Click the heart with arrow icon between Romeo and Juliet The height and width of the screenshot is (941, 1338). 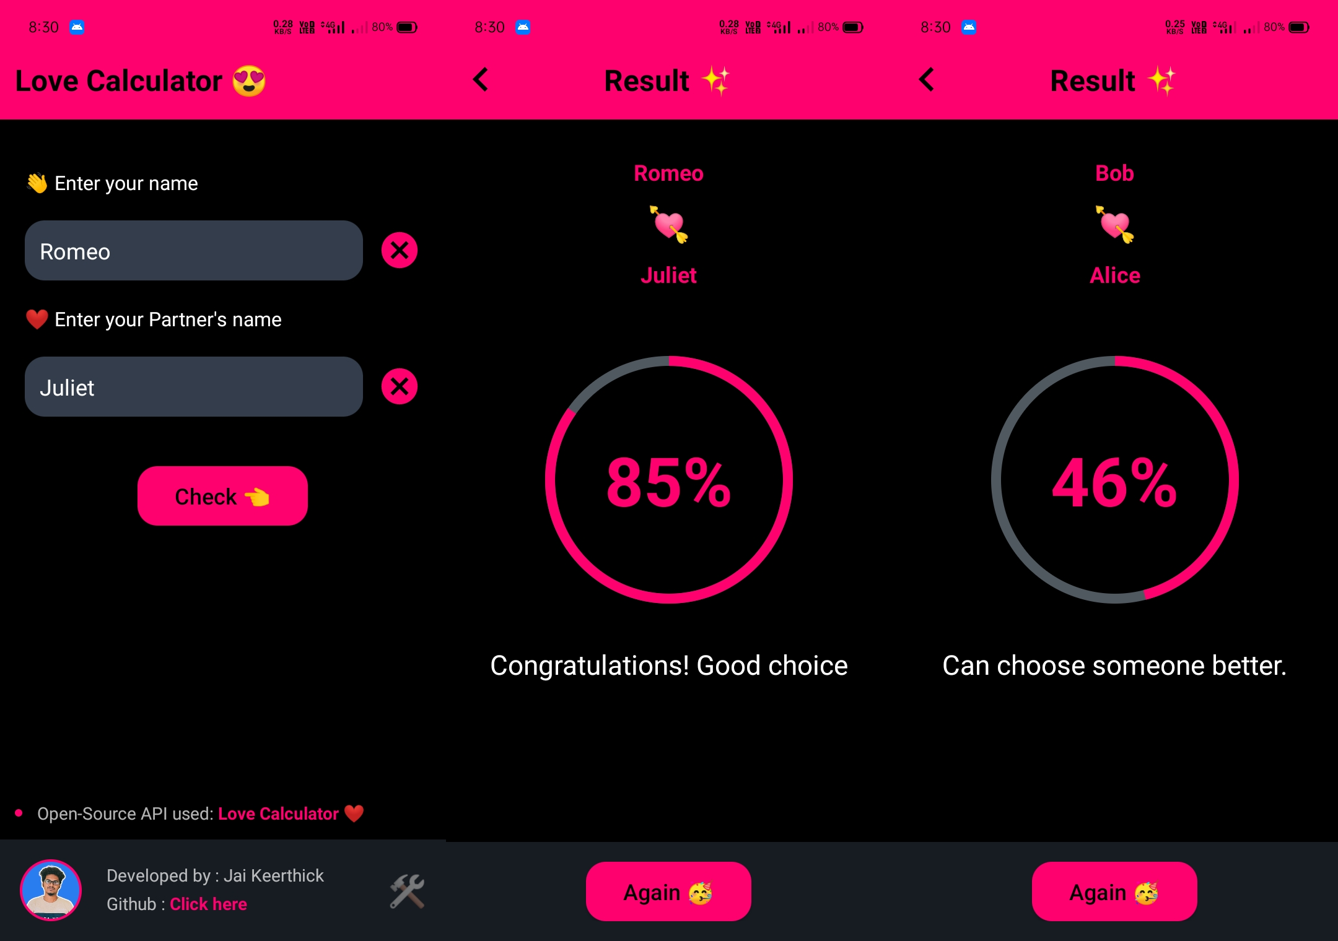(670, 223)
